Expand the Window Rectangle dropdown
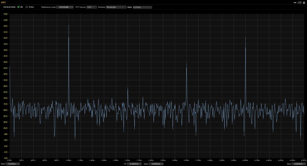Screen dimensions: 307x166 tap(116, 7)
